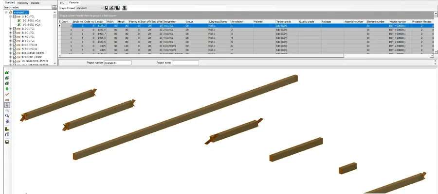Switch to the Hierarchy tab

(x=23, y=3)
